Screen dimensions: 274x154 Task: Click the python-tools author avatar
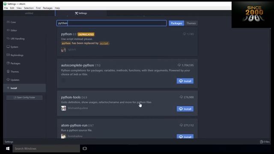64,108
